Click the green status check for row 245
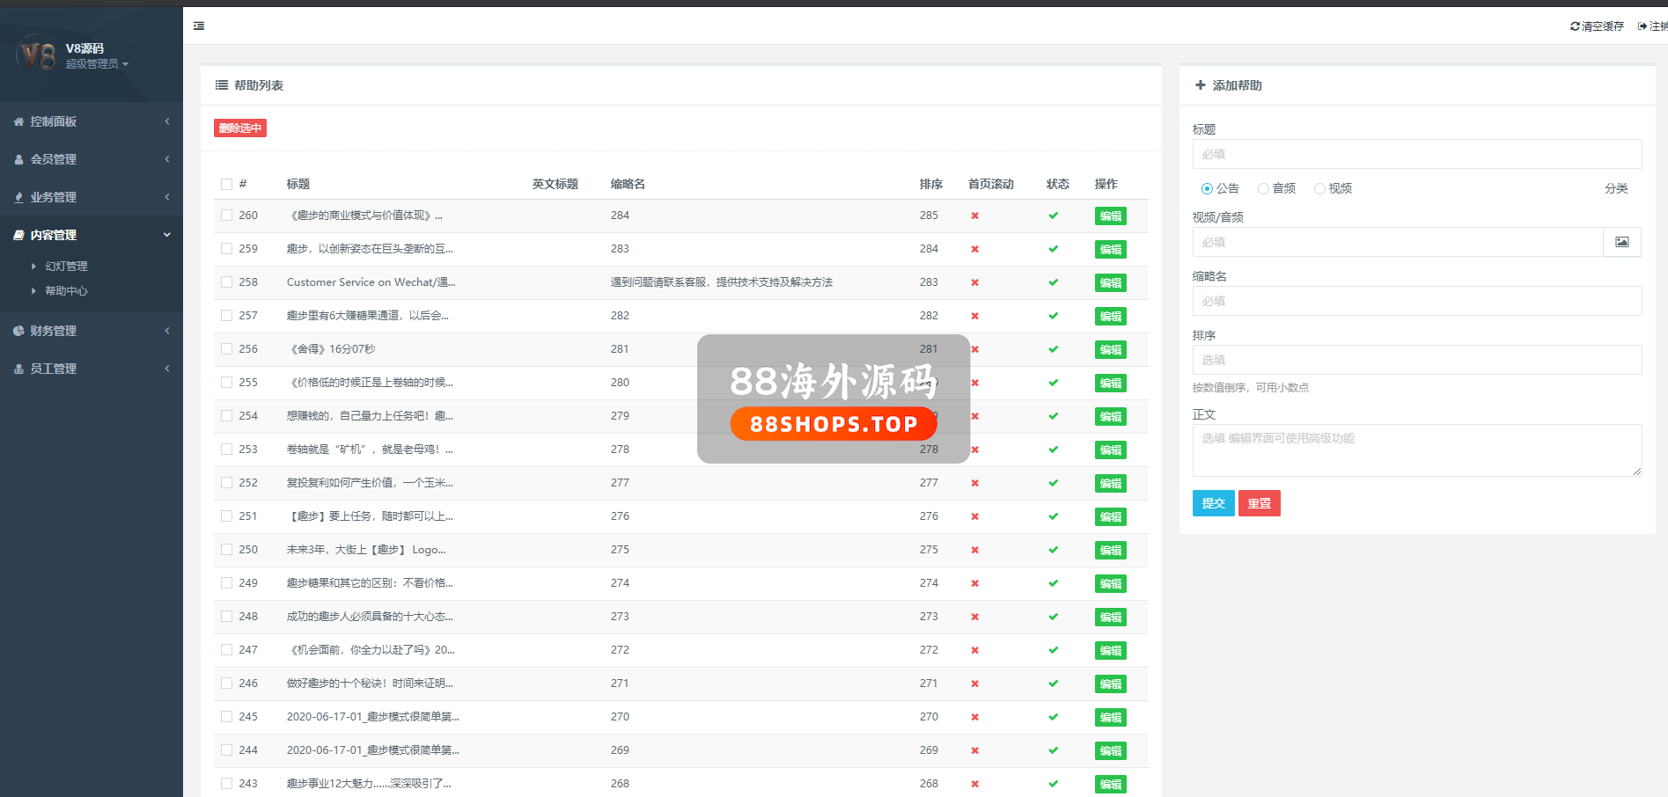Viewport: 1668px width, 797px height. (1053, 717)
